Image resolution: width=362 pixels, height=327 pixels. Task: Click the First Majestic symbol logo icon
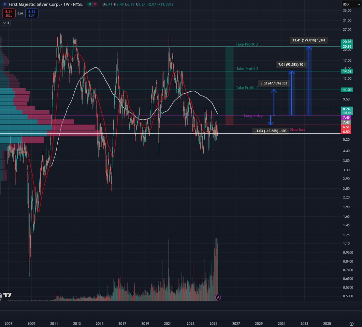[5, 4]
